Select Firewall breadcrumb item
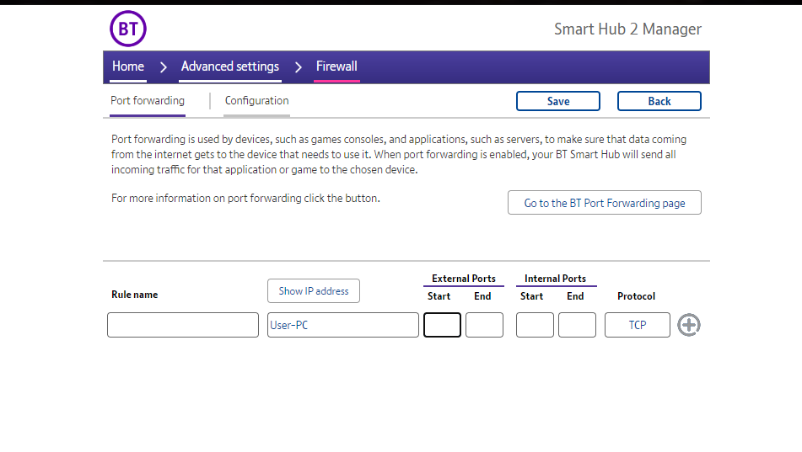Viewport: 802px width, 452px height. point(336,66)
